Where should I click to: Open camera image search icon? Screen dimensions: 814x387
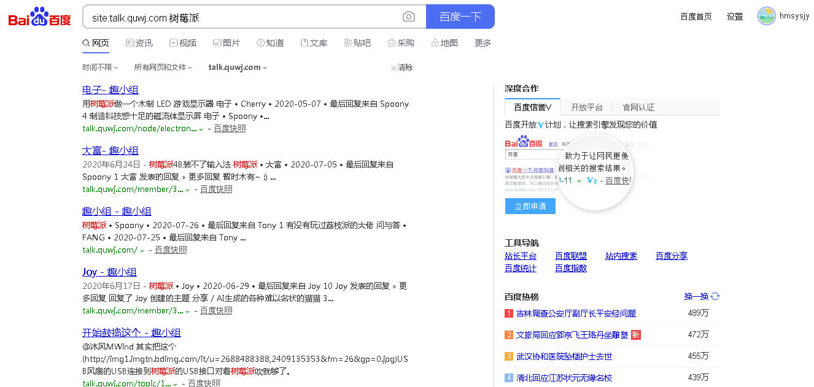pyautogui.click(x=409, y=17)
